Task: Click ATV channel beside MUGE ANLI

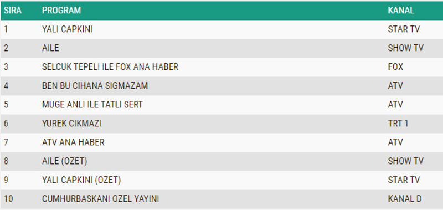Action: pos(395,105)
